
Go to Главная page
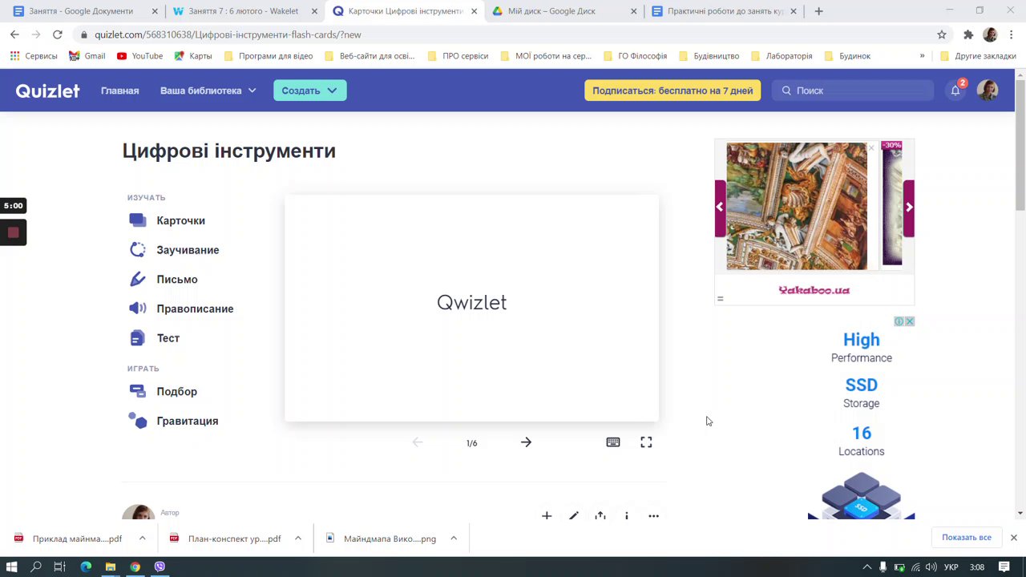coord(120,91)
